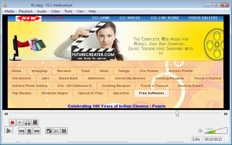
Task: Click Telngu link in video
Action: click(124, 71)
